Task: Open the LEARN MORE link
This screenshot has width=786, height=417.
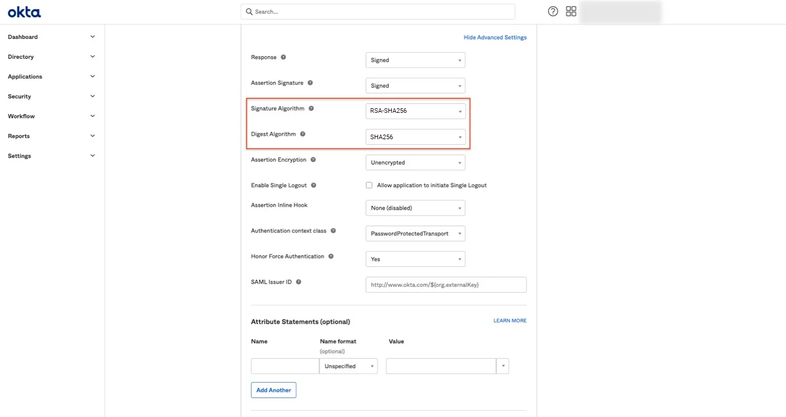Action: (509, 320)
